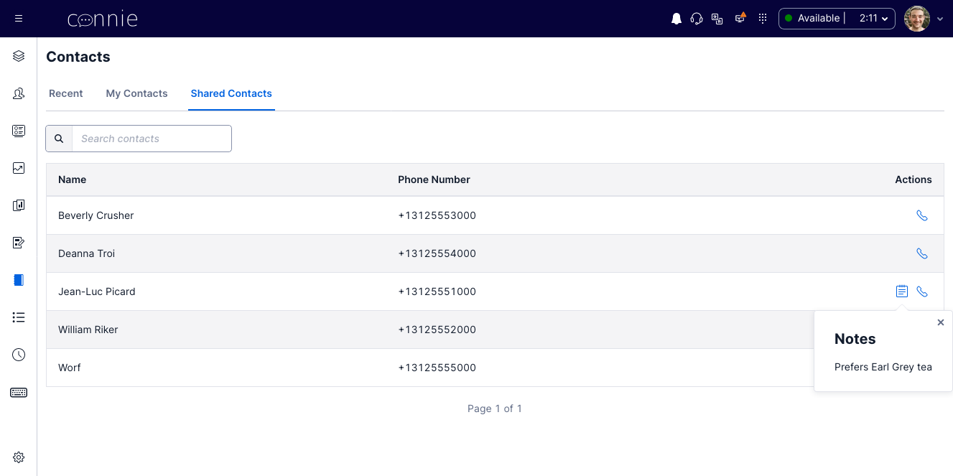
Task: Expand the chevron beside the profile avatar
Action: coord(940,19)
